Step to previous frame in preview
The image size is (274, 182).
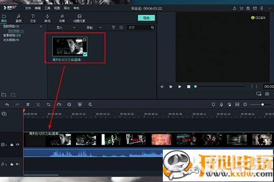(x=162, y=86)
